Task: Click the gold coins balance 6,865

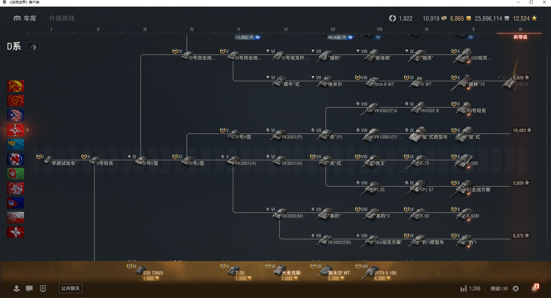Action: 460,19
